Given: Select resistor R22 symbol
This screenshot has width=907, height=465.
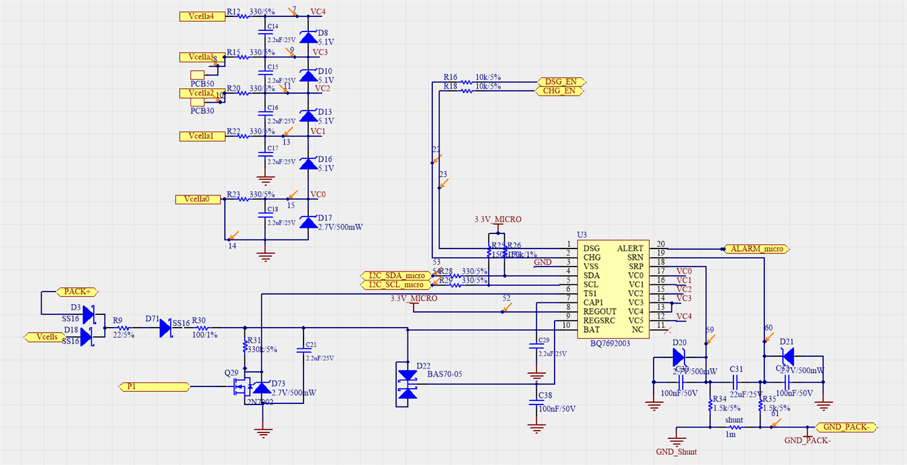Looking at the screenshot, I should coord(243,137).
